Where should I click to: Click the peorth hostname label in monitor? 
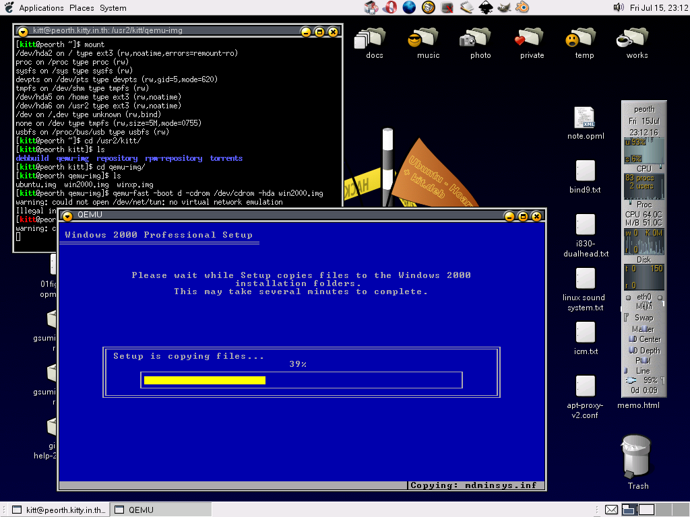click(x=644, y=109)
